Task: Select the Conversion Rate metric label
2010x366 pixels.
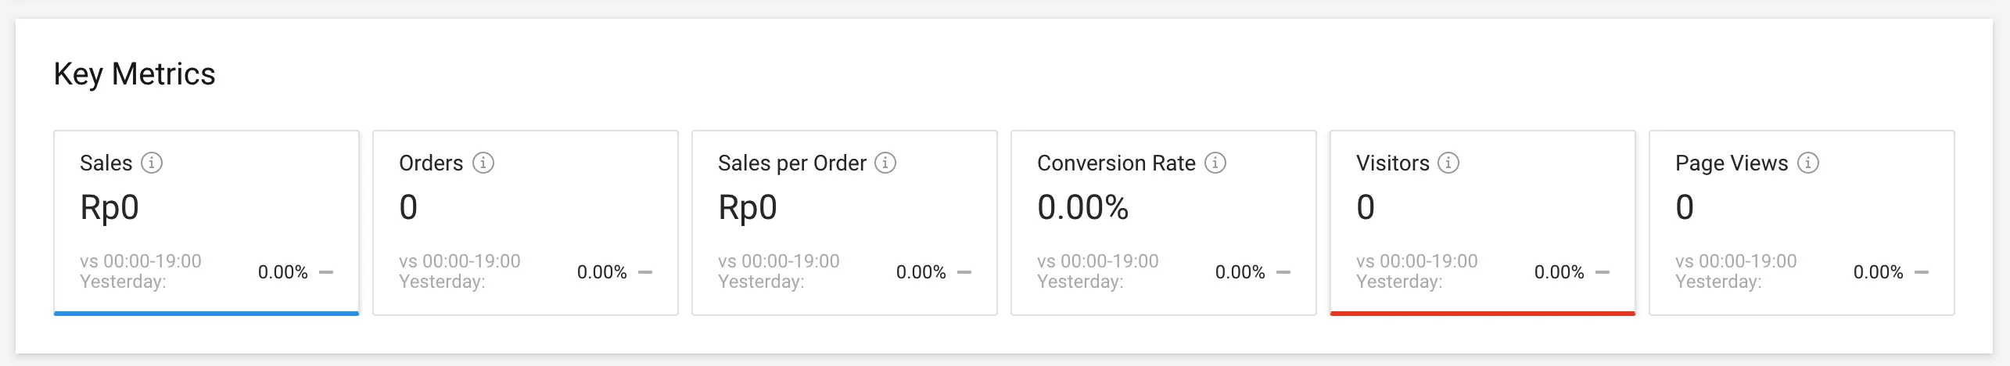Action: (1116, 163)
